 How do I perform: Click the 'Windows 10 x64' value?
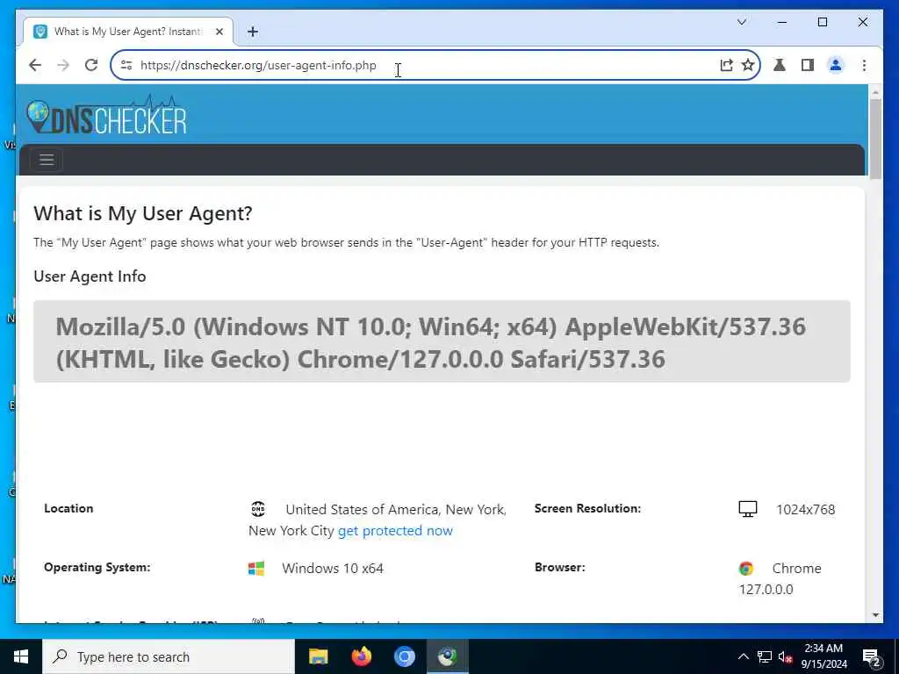(x=333, y=569)
